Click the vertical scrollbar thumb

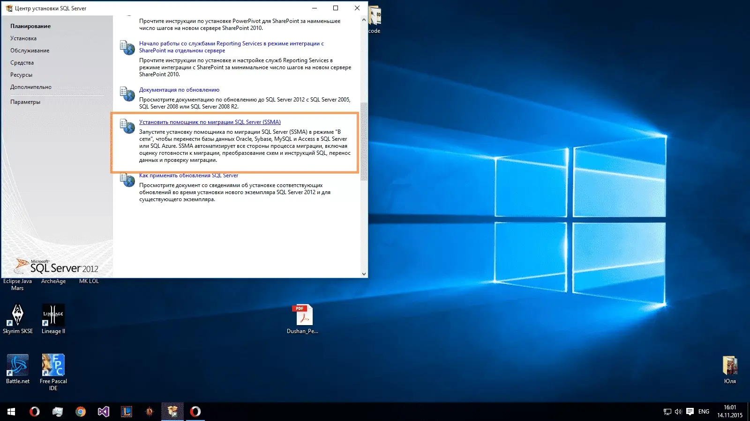(364, 142)
